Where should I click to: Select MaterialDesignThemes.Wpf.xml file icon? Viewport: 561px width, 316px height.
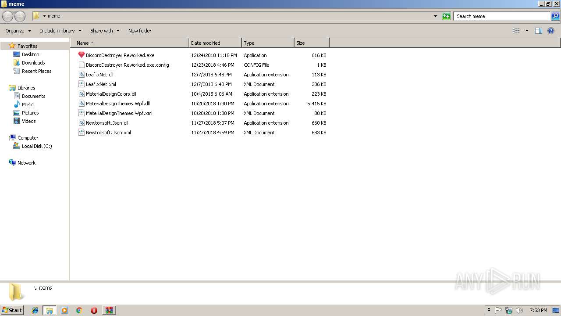point(82,113)
